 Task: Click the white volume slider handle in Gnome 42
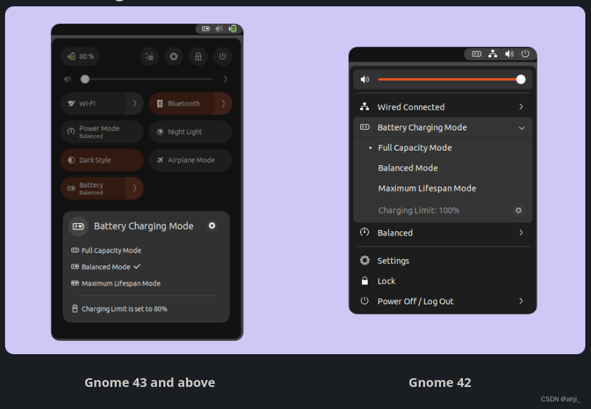click(x=521, y=79)
